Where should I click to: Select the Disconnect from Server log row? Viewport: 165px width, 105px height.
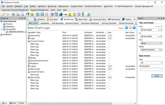81,61
